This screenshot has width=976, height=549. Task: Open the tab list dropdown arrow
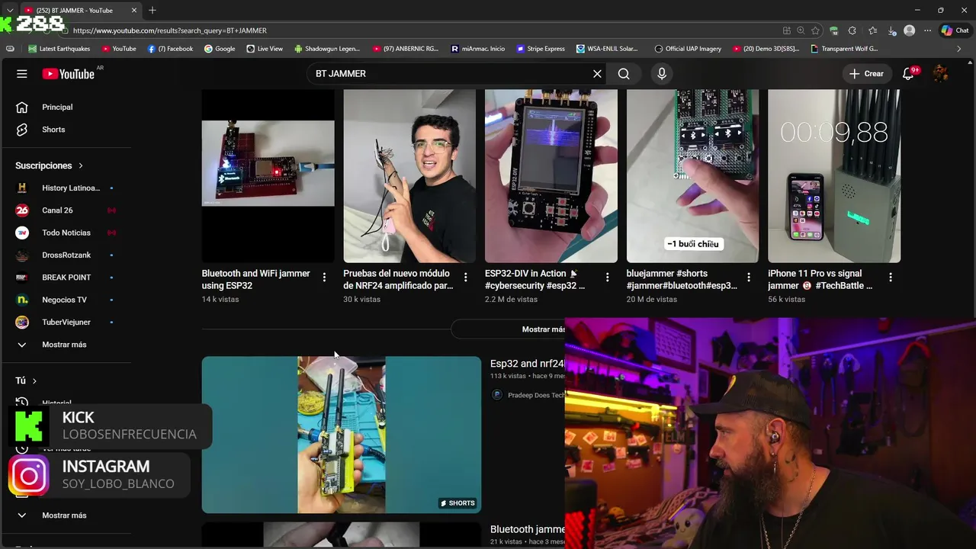10,10
